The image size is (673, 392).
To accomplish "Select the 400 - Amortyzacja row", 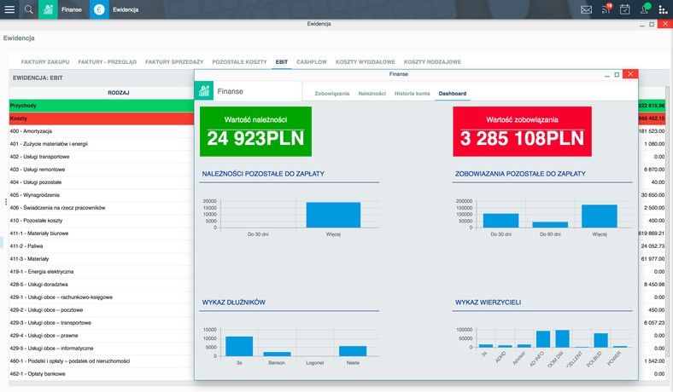I will pyautogui.click(x=102, y=131).
